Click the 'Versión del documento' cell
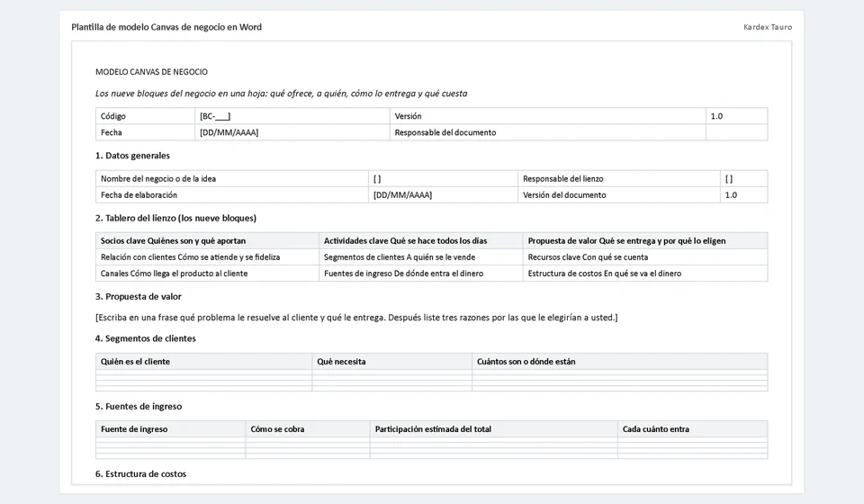The width and height of the screenshot is (864, 504). coord(619,195)
